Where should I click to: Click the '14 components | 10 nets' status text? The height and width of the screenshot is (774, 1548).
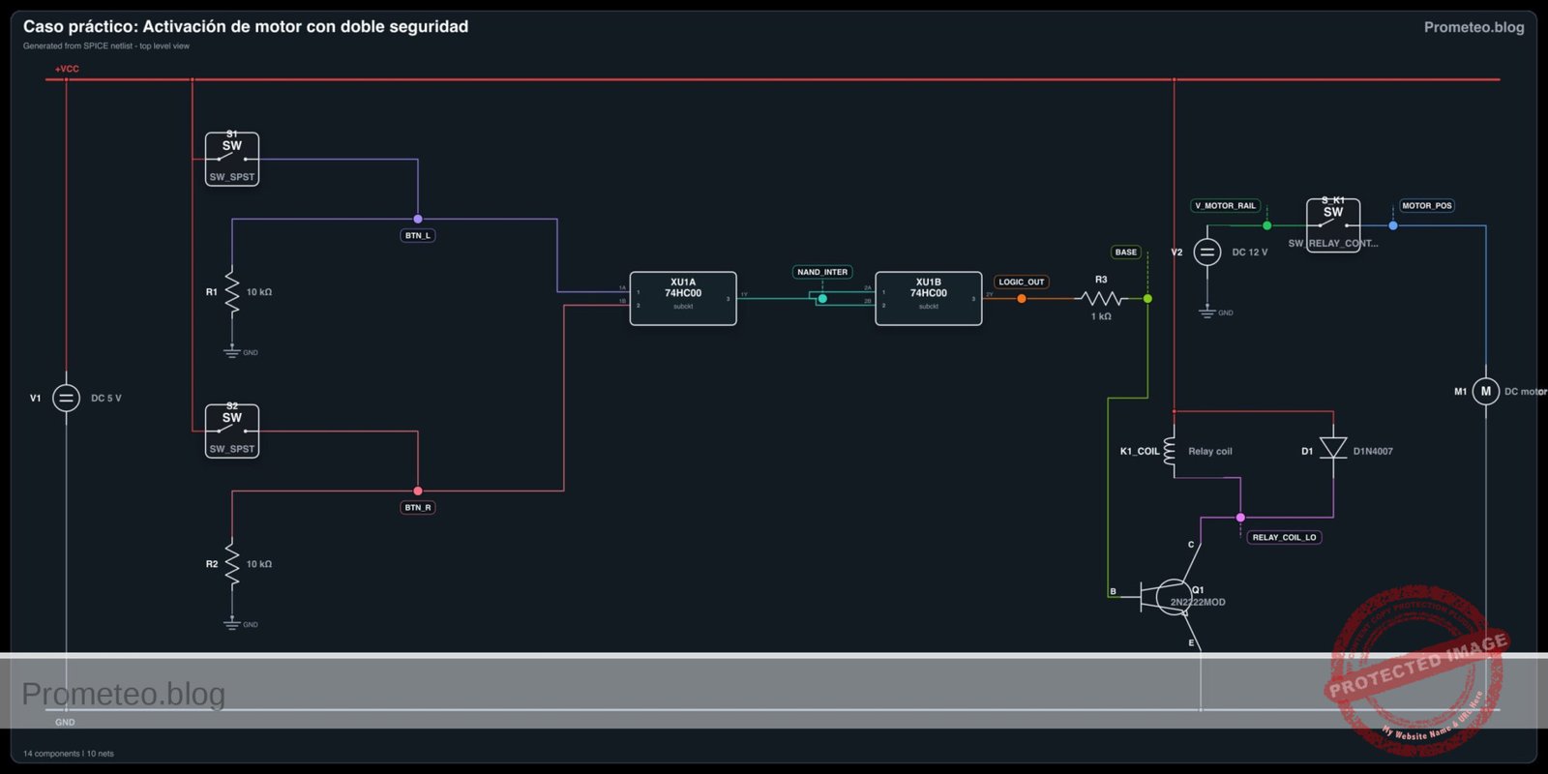(x=69, y=754)
